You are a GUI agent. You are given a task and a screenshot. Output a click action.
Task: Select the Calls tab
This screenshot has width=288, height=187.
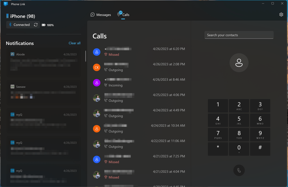123,15
